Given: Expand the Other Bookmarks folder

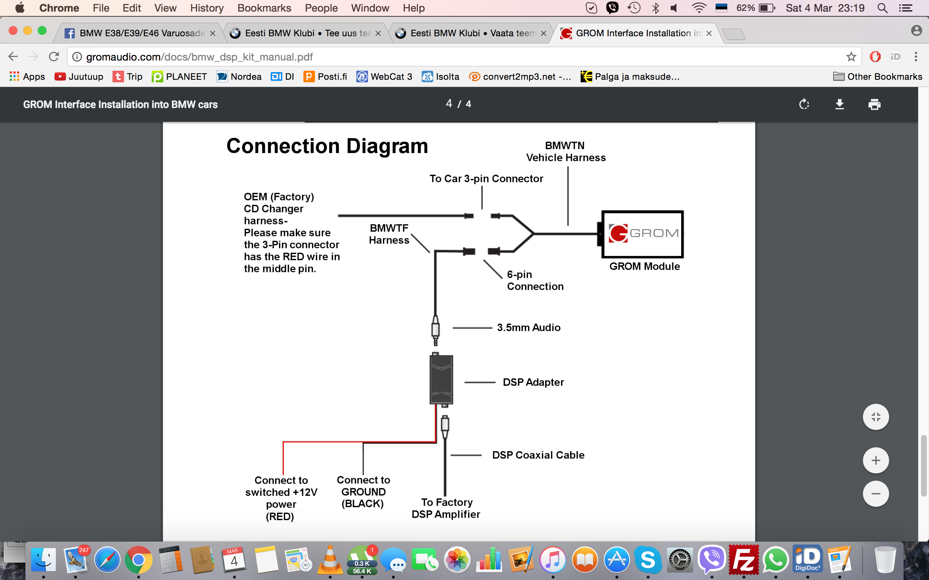Looking at the screenshot, I should point(877,77).
